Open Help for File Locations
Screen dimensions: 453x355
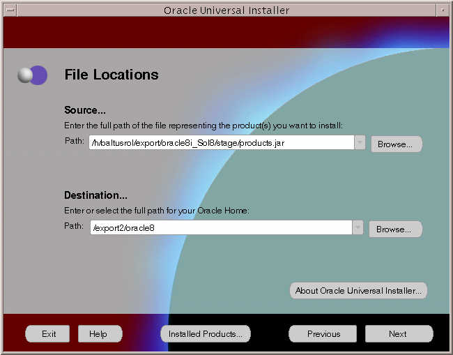pos(100,334)
